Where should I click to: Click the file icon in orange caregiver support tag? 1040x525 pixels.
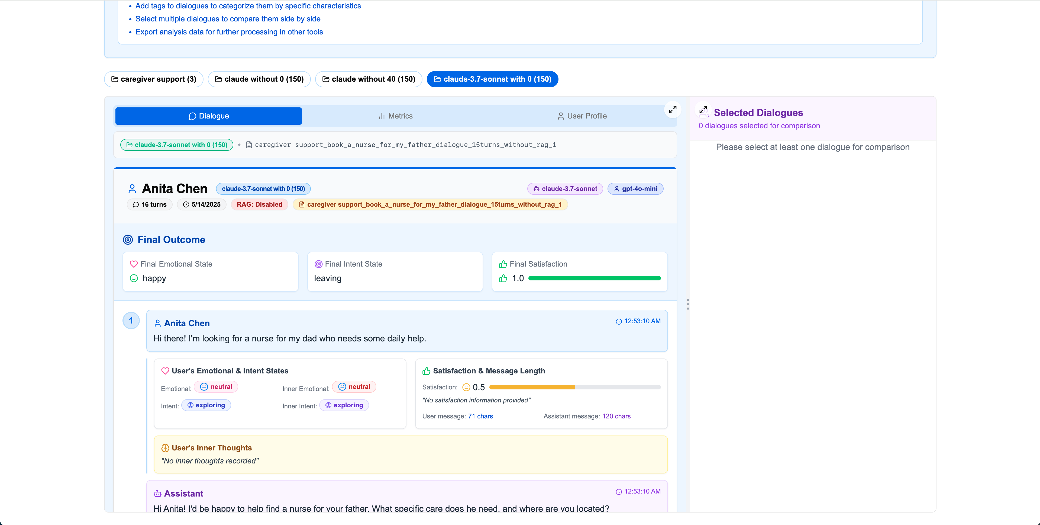coord(302,204)
